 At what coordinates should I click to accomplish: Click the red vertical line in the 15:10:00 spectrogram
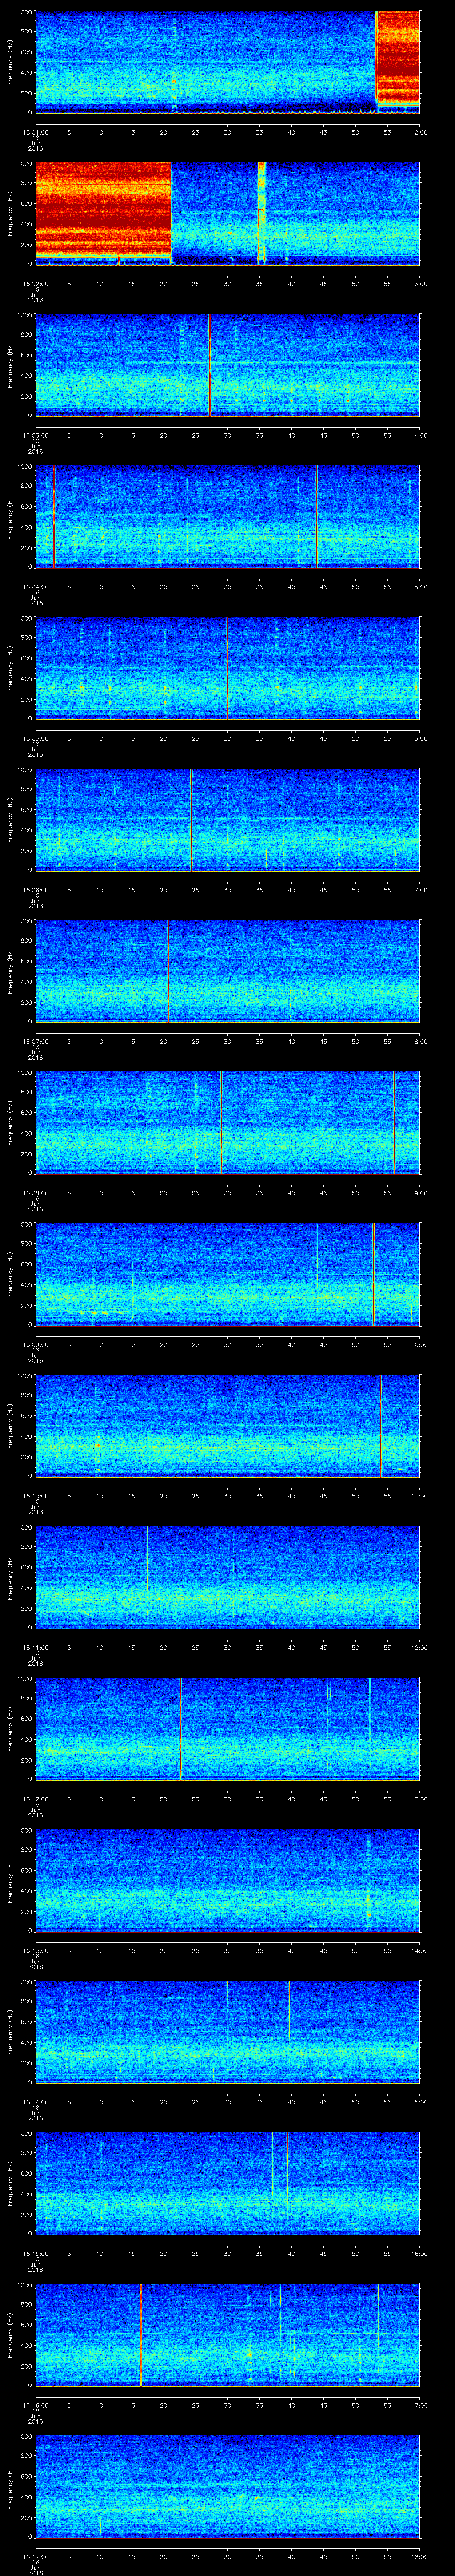point(381,1426)
